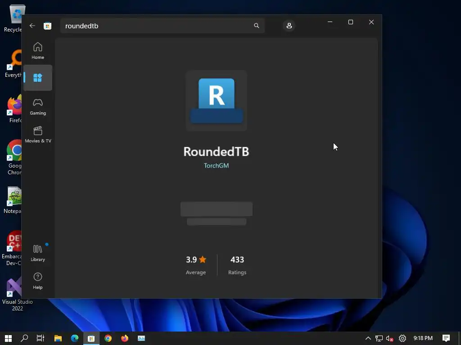Screen dimensions: 461x345
Task: Click the muted volume tray icon
Action: click(390, 338)
